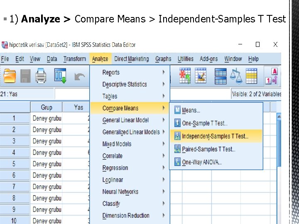Viewport: 299px width, 224px height.
Task: Click Deney grubu cell in row 7
Action: point(47,187)
